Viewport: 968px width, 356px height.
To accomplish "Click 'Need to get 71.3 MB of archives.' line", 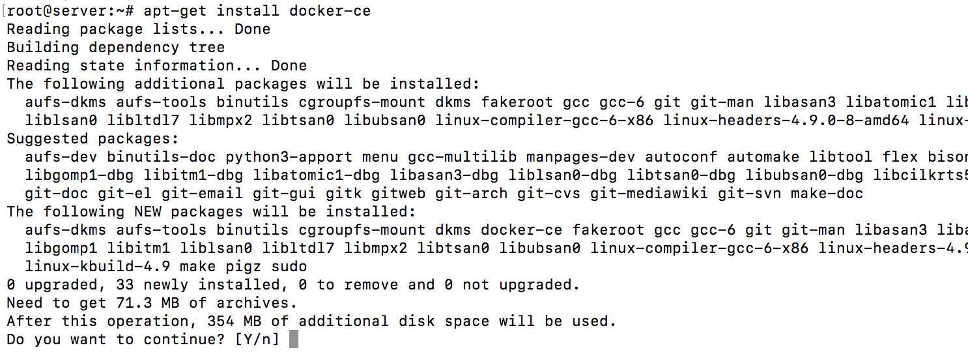I will tap(152, 303).
